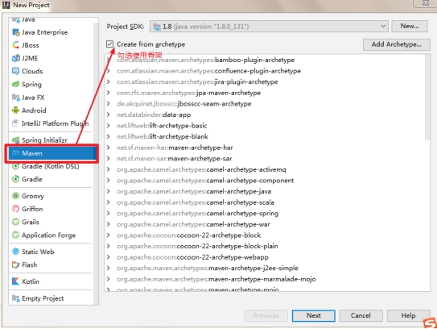Screen dimensions: 437x329
Task: Expand net.databinder data-app node
Action: [x=108, y=115]
